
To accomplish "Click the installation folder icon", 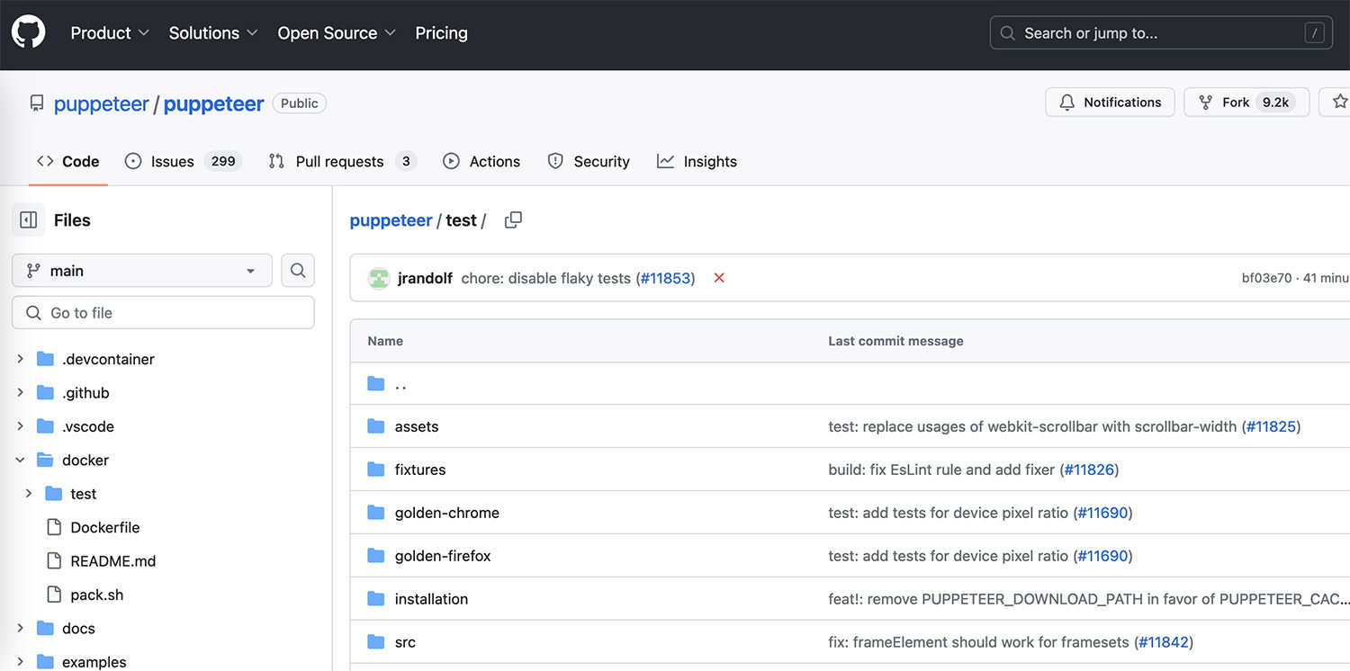I will (x=376, y=599).
